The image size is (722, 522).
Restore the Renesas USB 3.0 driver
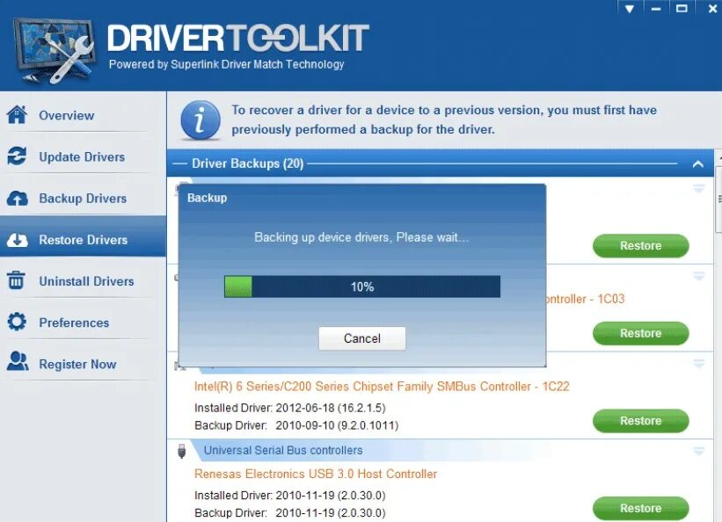point(640,508)
